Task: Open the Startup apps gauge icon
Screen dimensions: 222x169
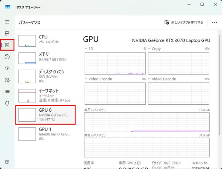Action: (x=7, y=68)
